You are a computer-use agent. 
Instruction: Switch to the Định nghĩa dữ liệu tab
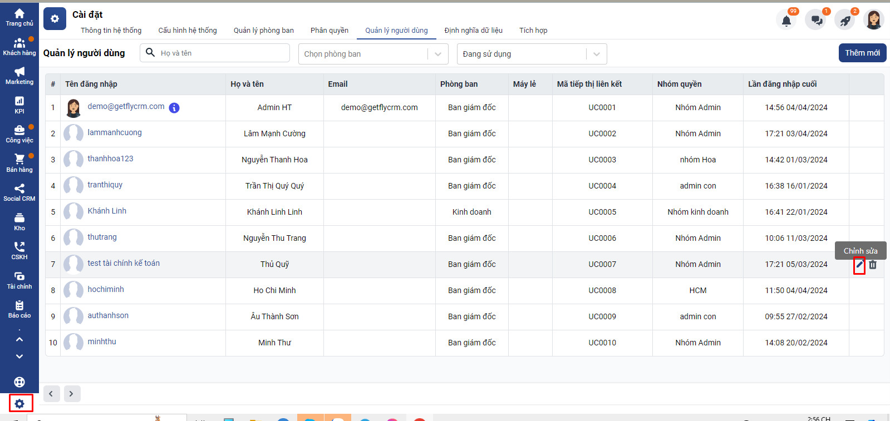pos(473,31)
